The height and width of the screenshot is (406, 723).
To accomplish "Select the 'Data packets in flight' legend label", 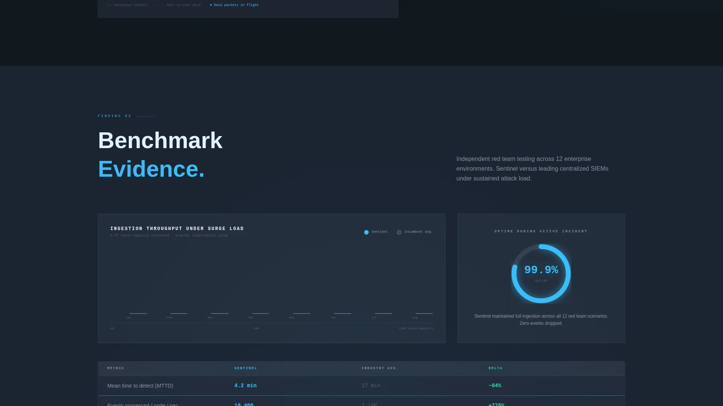I will (236, 5).
